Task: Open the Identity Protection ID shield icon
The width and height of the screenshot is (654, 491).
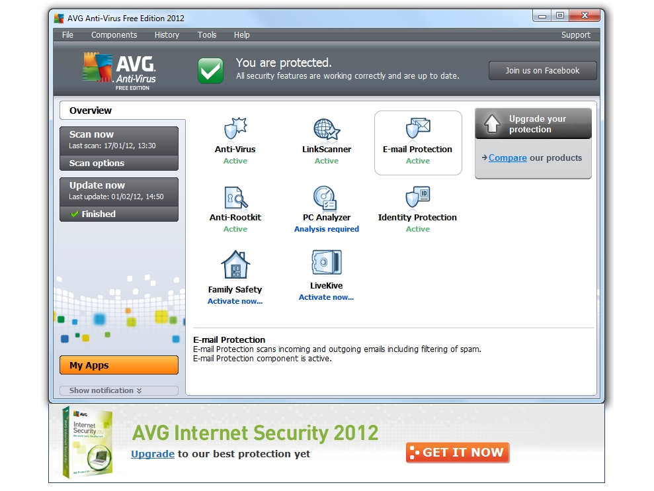Action: pos(418,197)
